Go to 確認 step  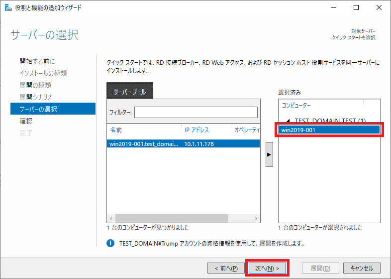tap(26, 121)
